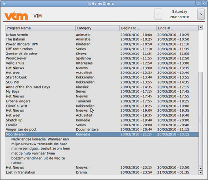Click the highlighted Moordwijven row
This screenshot has width=208, height=180.
(x=102, y=134)
